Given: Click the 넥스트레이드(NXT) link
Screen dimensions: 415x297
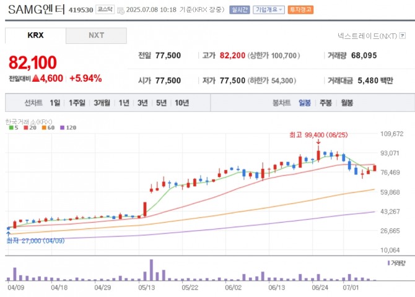Looking at the screenshot, I should pos(367,36).
